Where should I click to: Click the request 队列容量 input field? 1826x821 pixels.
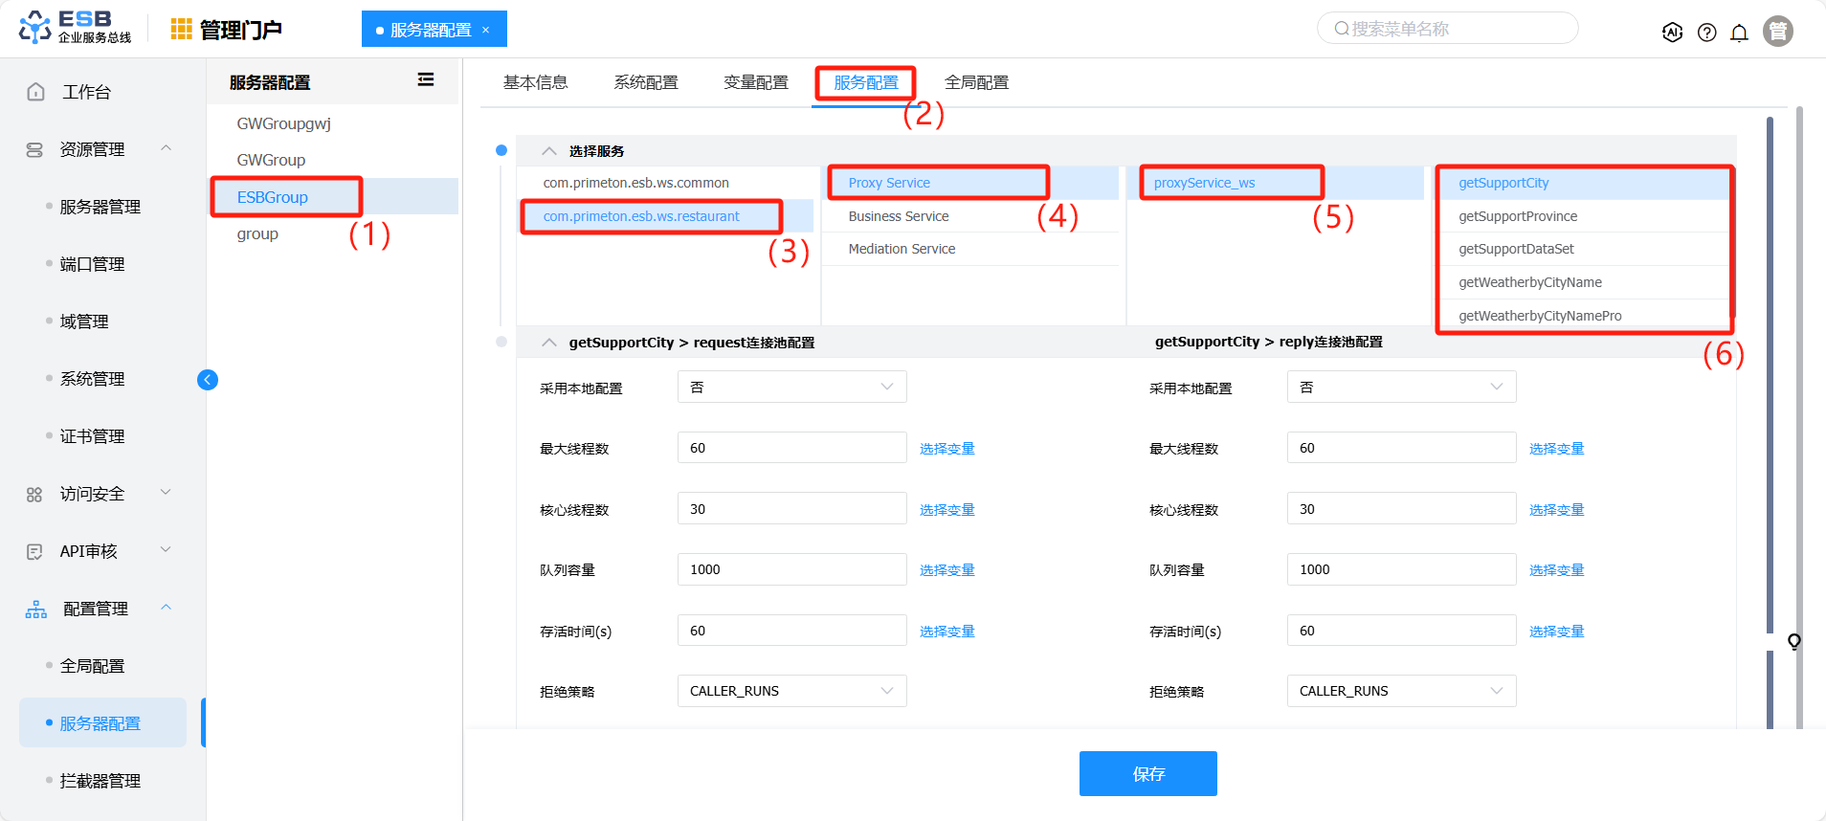click(791, 569)
